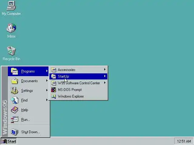The width and height of the screenshot is (194, 145).
Task: Click the Run icon in Start menu
Action: tap(15, 120)
